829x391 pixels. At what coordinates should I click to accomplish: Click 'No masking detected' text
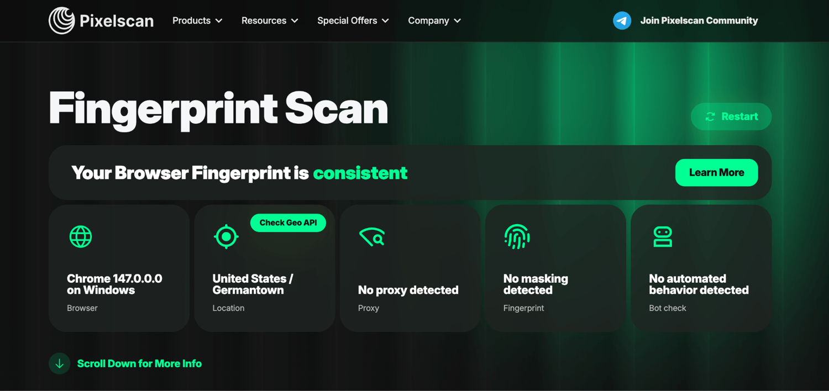[536, 284]
